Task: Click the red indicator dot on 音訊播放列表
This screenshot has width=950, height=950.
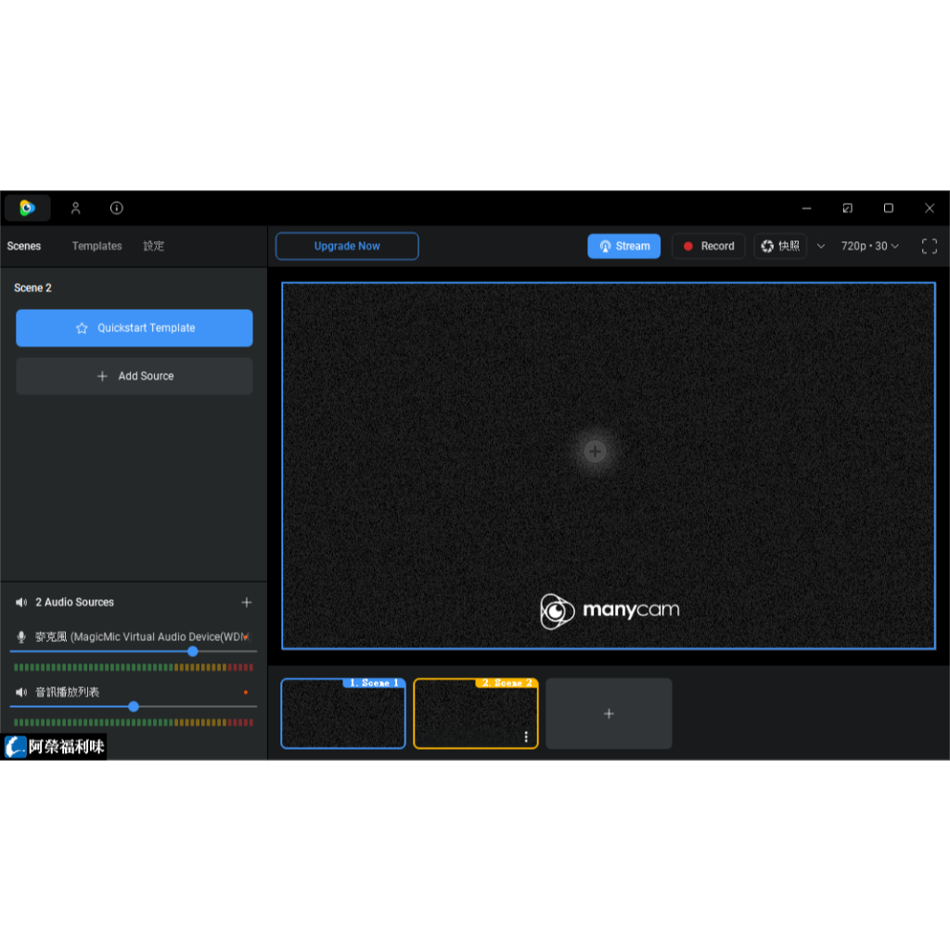Action: coord(245,692)
